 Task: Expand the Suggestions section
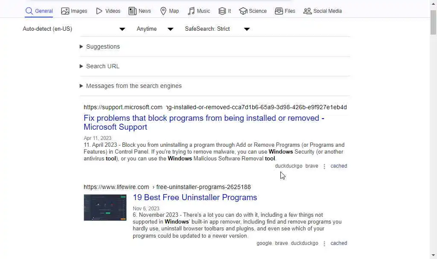coord(215,47)
